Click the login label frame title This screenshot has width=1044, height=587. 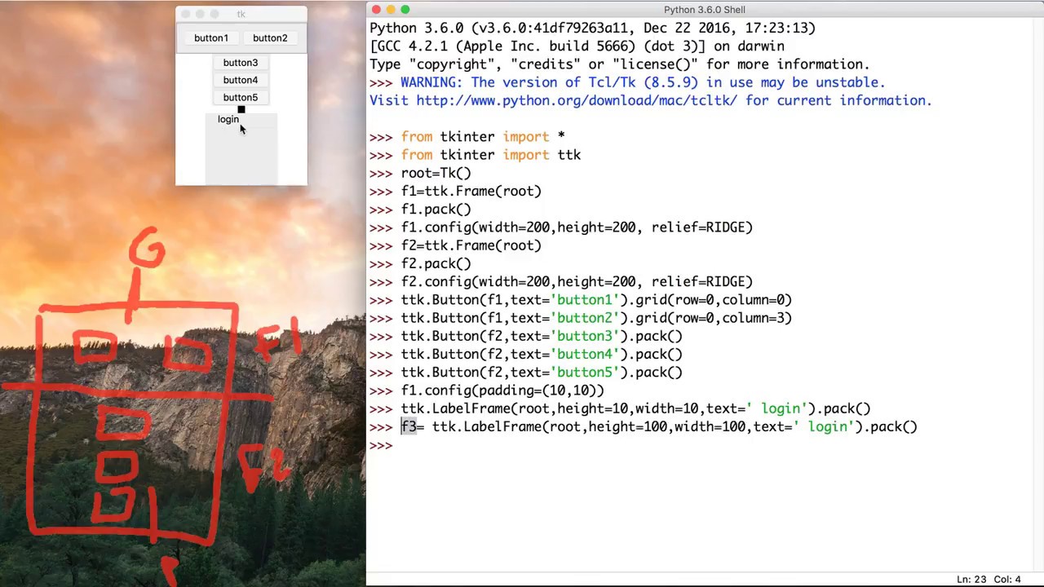pos(228,120)
